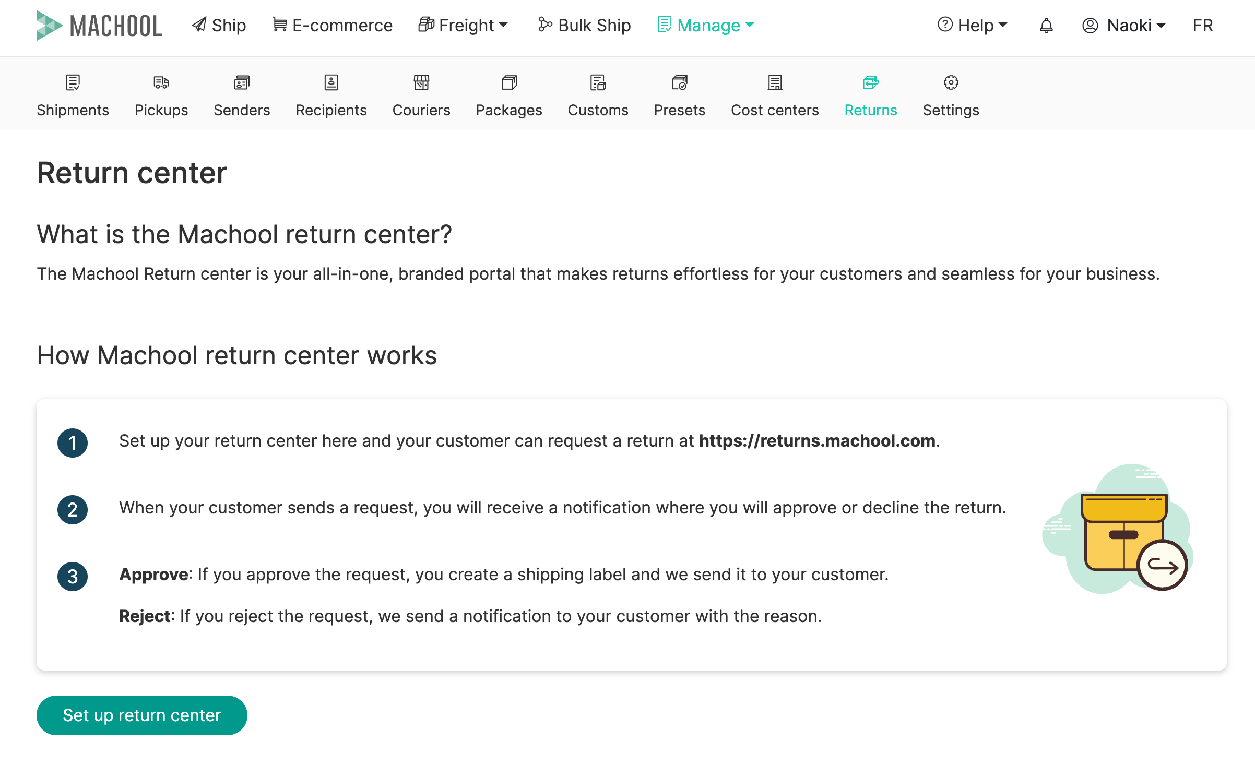1255x766 pixels.
Task: Open the E-commerce section
Action: pyautogui.click(x=333, y=26)
